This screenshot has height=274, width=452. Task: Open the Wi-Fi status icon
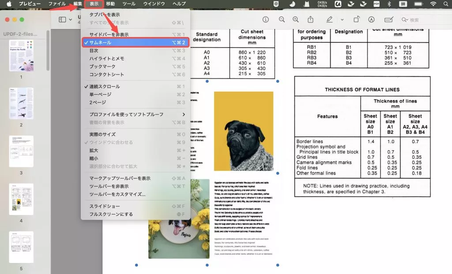433,4
